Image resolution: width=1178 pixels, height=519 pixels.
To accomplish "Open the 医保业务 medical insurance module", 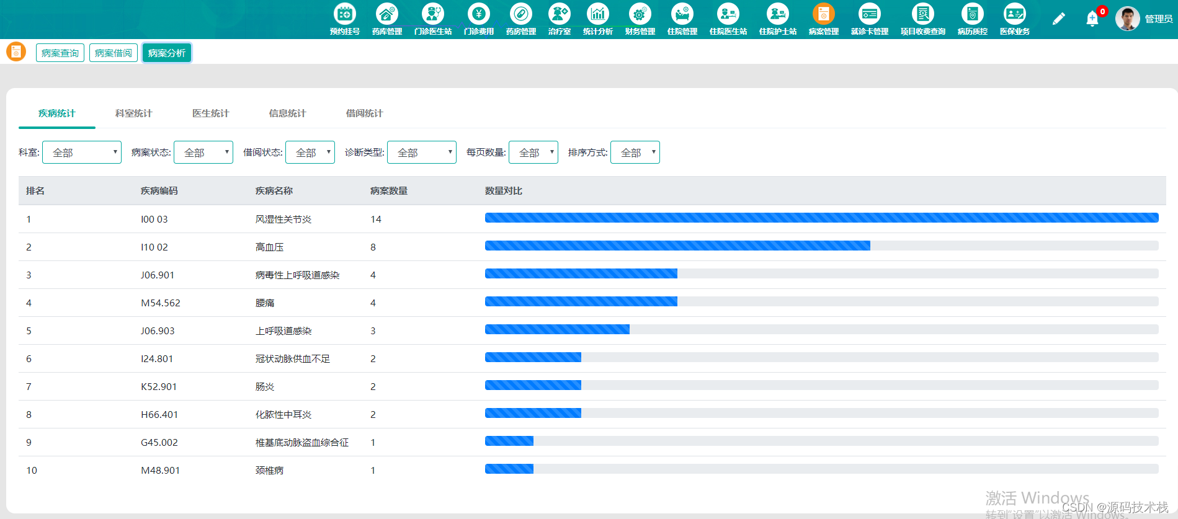I will (x=1015, y=19).
